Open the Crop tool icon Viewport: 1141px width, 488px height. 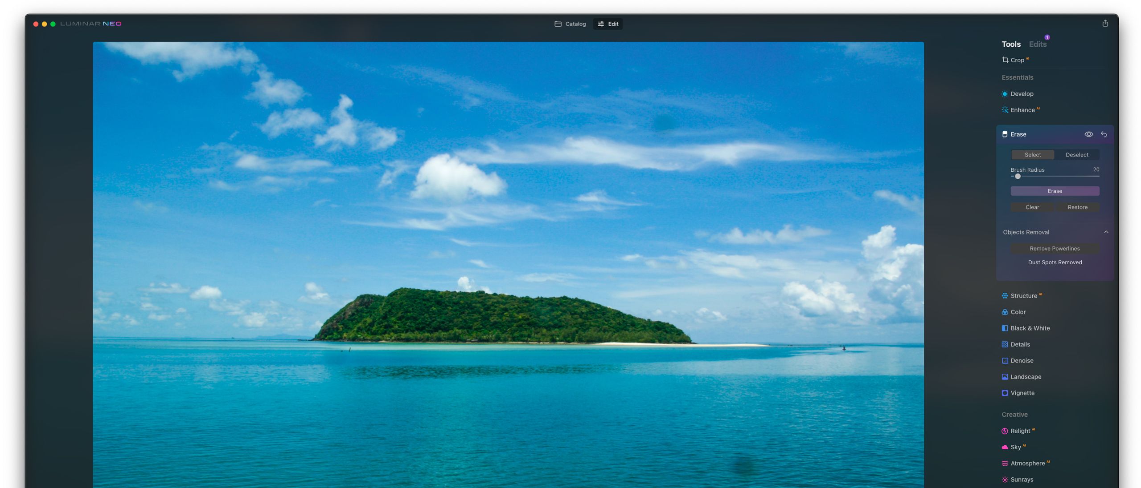1005,60
